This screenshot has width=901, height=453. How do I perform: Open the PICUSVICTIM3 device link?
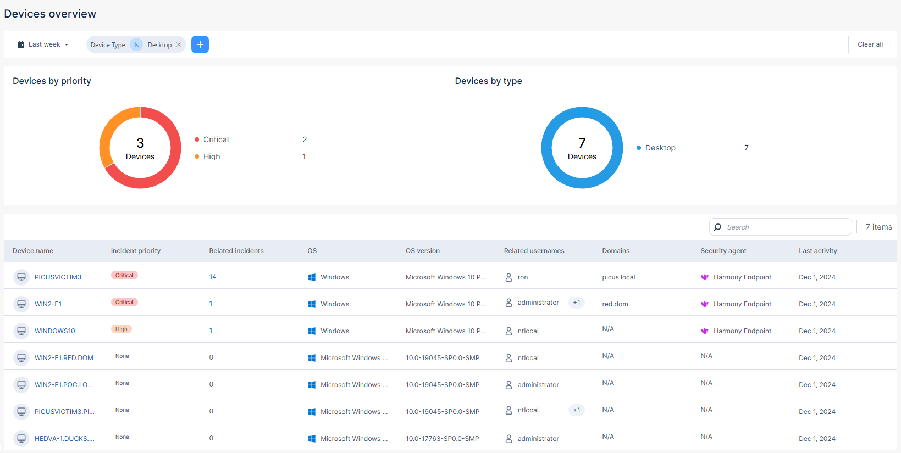[58, 277]
